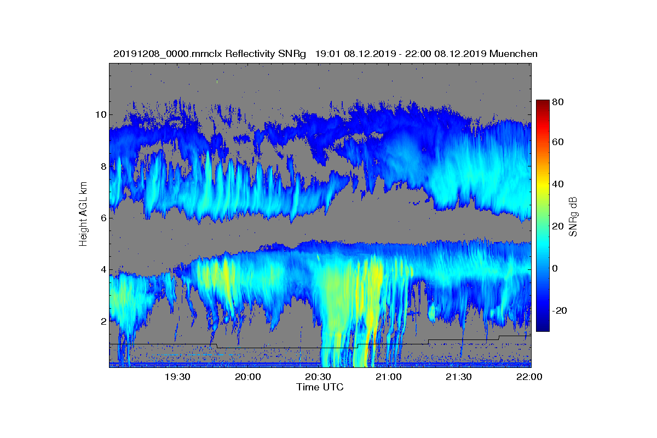Click the 21:30 time tick label
The image size is (657, 438).
(459, 377)
